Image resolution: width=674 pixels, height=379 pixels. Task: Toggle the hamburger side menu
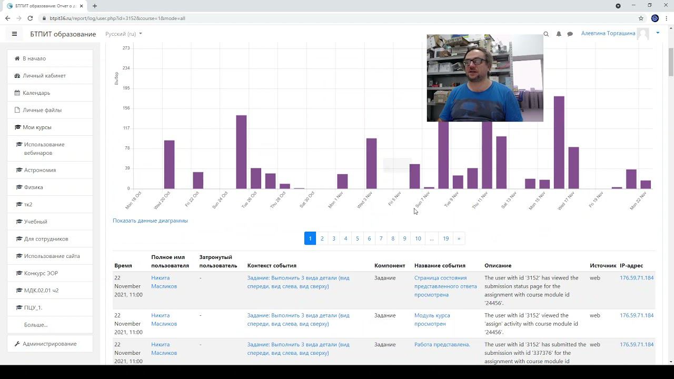click(14, 34)
